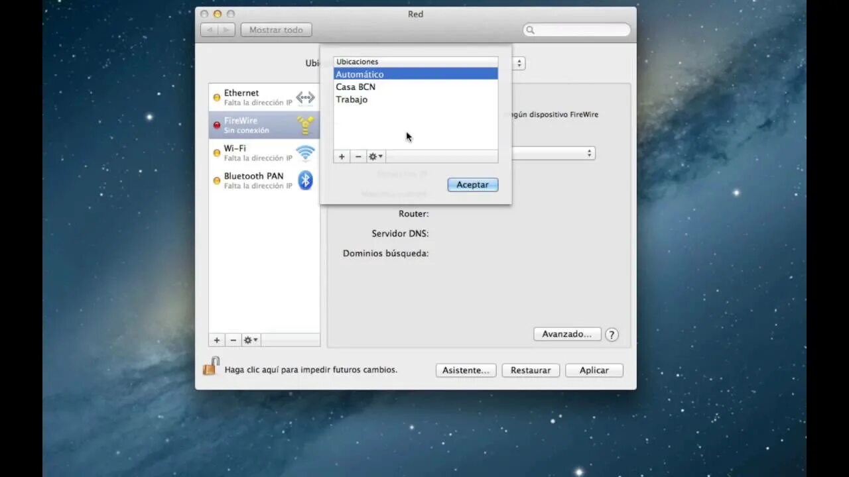The width and height of the screenshot is (849, 477).
Task: Select the FireWire network service
Action: 264,125
